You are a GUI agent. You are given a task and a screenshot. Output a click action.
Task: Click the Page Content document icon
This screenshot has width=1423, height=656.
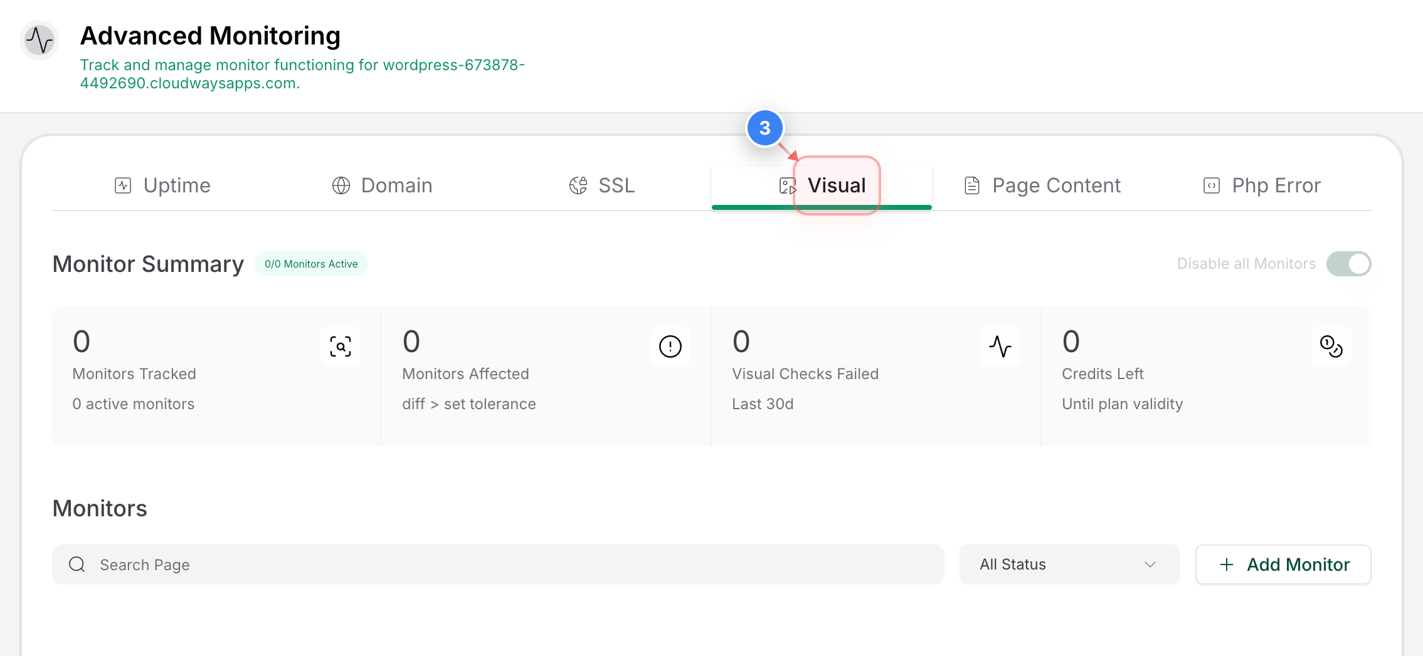tap(972, 185)
